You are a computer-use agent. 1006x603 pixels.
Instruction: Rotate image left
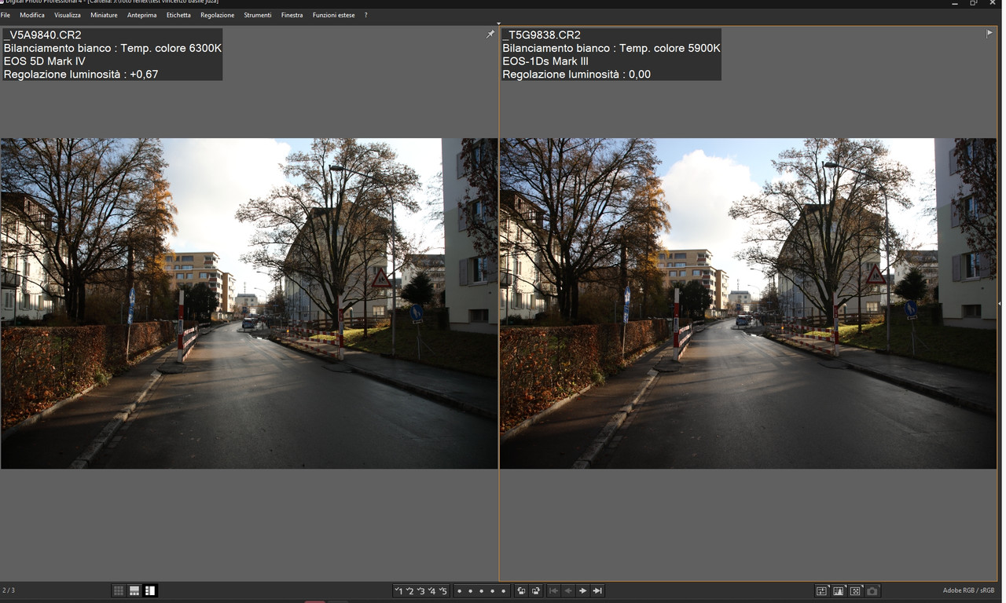pyautogui.click(x=521, y=590)
